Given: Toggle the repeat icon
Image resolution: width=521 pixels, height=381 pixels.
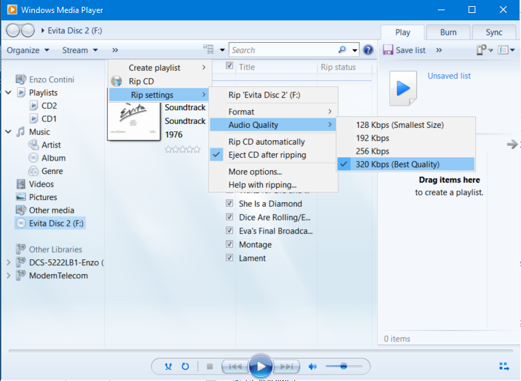Looking at the screenshot, I should tap(185, 367).
